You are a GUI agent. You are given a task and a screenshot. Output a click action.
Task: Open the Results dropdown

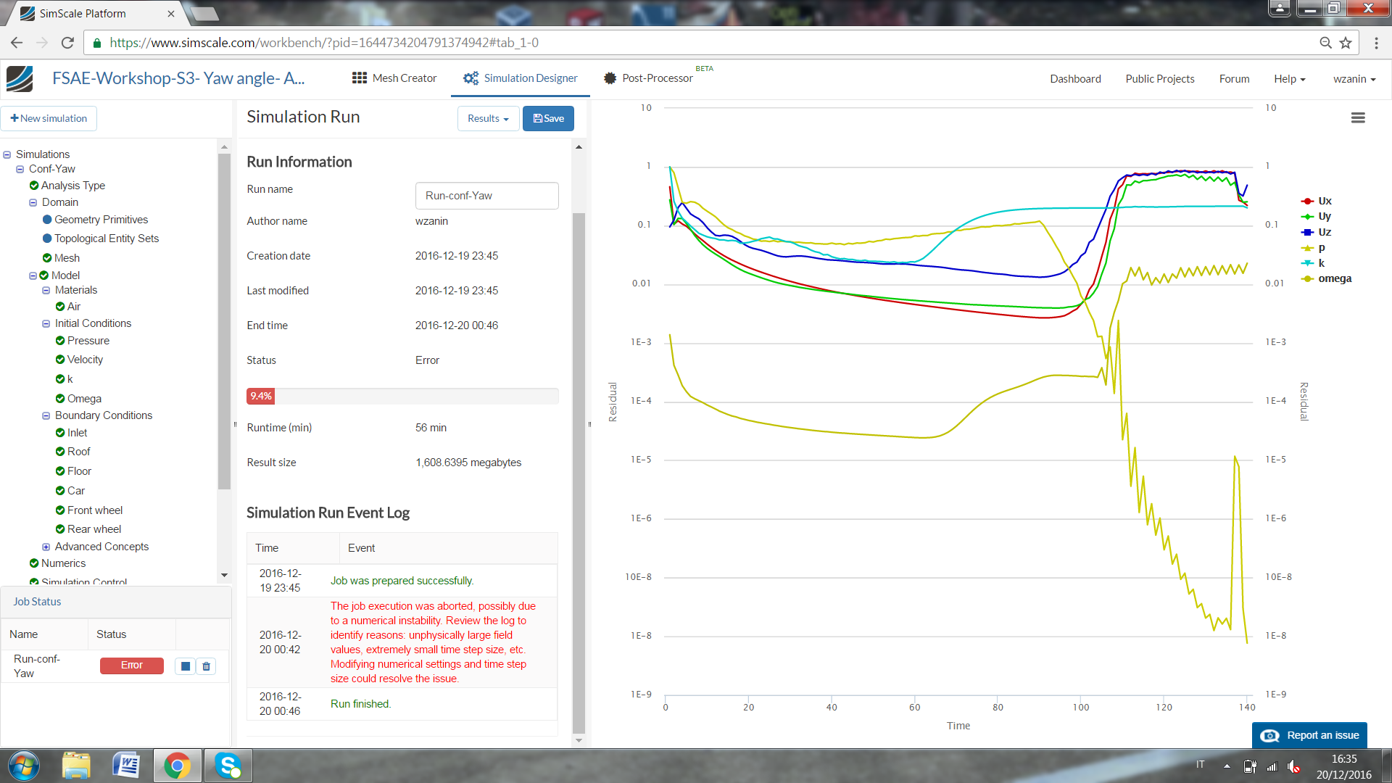click(488, 118)
